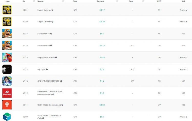Click the Lords Mobile logo for offer 4317
This screenshot has width=192, height=121.
click(x=7, y=34)
